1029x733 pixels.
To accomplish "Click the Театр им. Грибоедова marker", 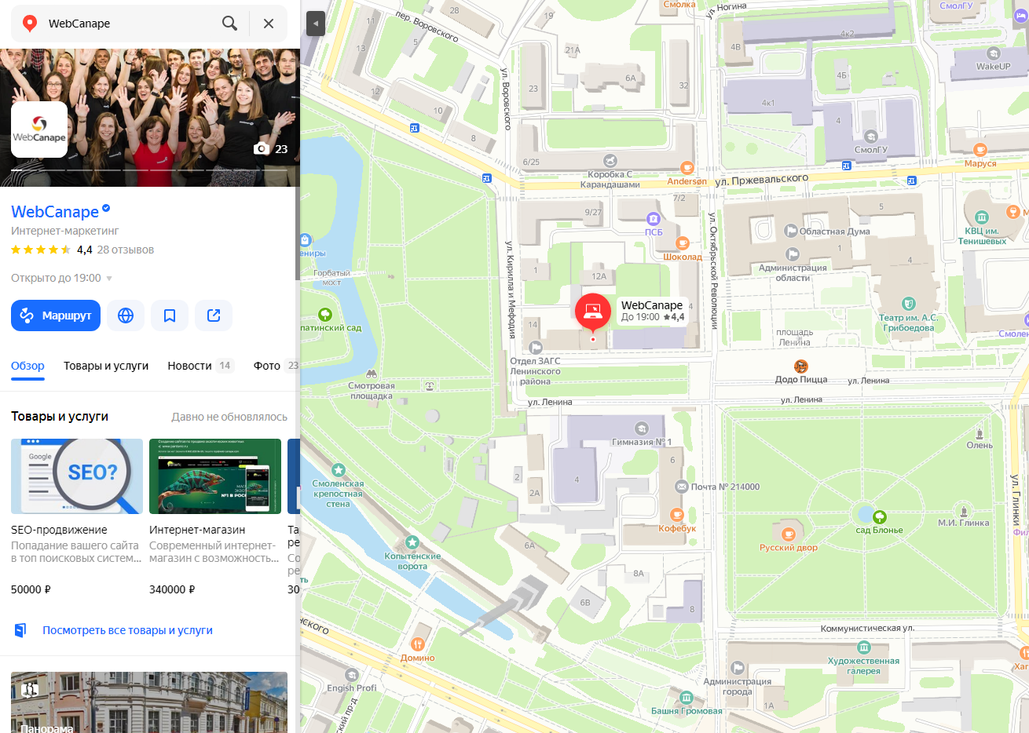I will pyautogui.click(x=909, y=304).
